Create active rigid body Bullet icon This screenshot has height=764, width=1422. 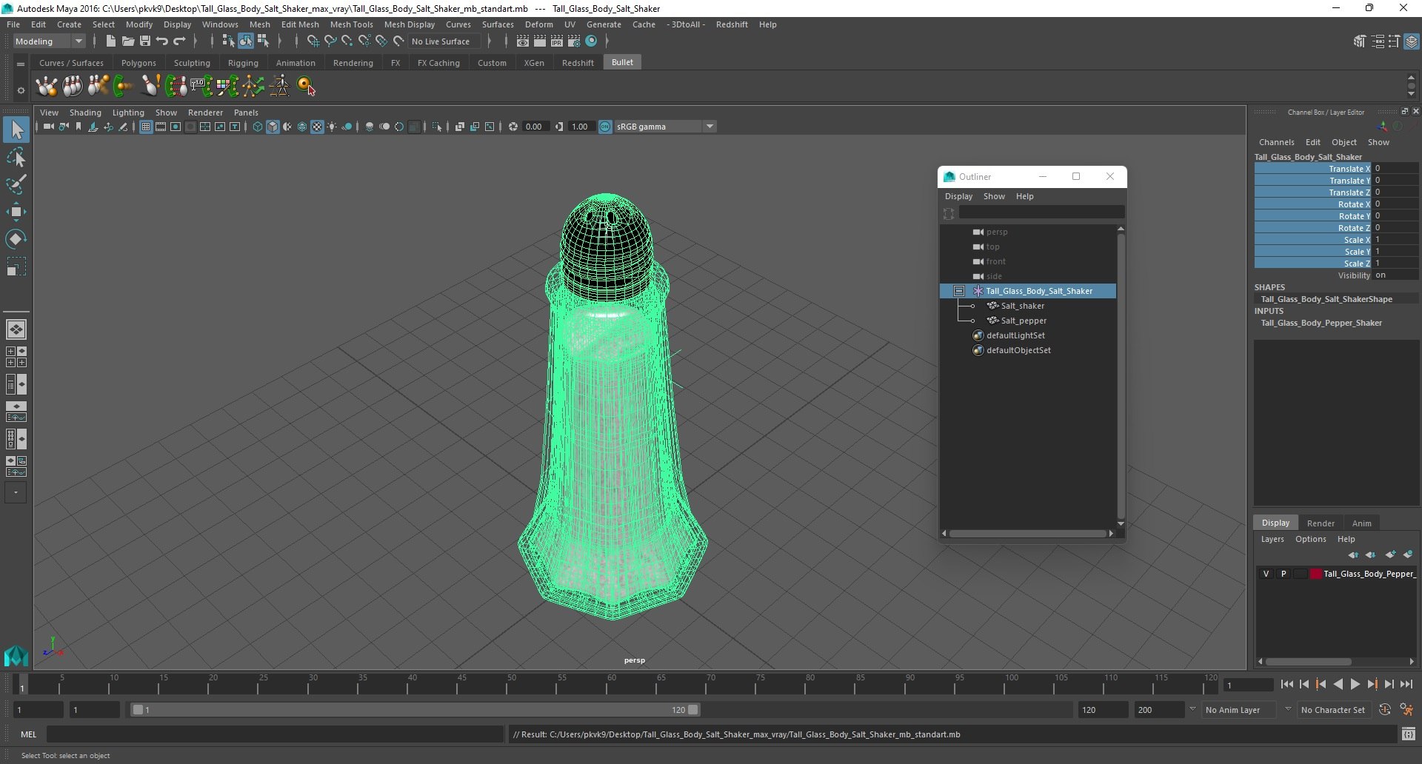[47, 86]
